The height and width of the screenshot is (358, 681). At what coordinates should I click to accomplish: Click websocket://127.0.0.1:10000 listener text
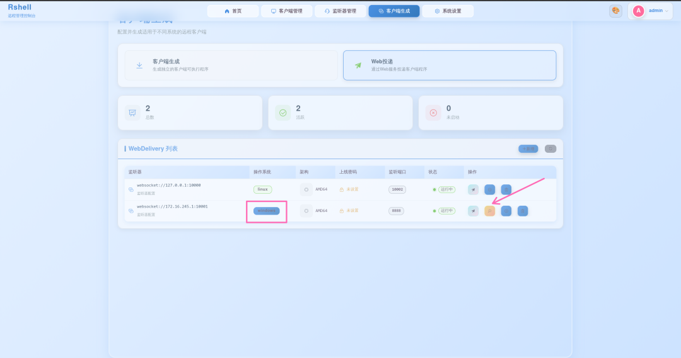[169, 185]
